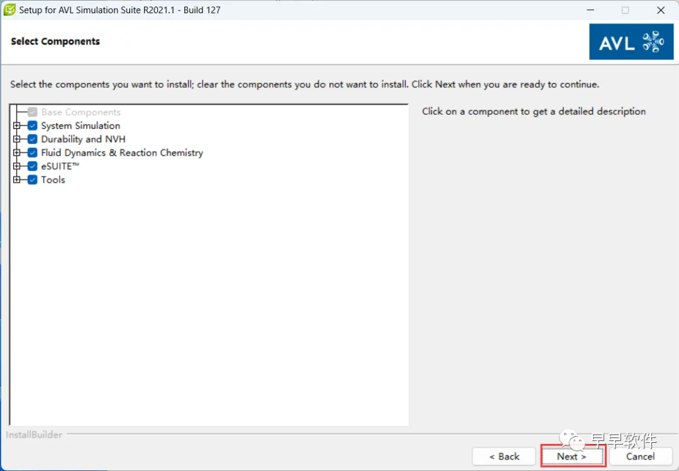
Task: Click the component description hint text
Action: [x=534, y=112]
